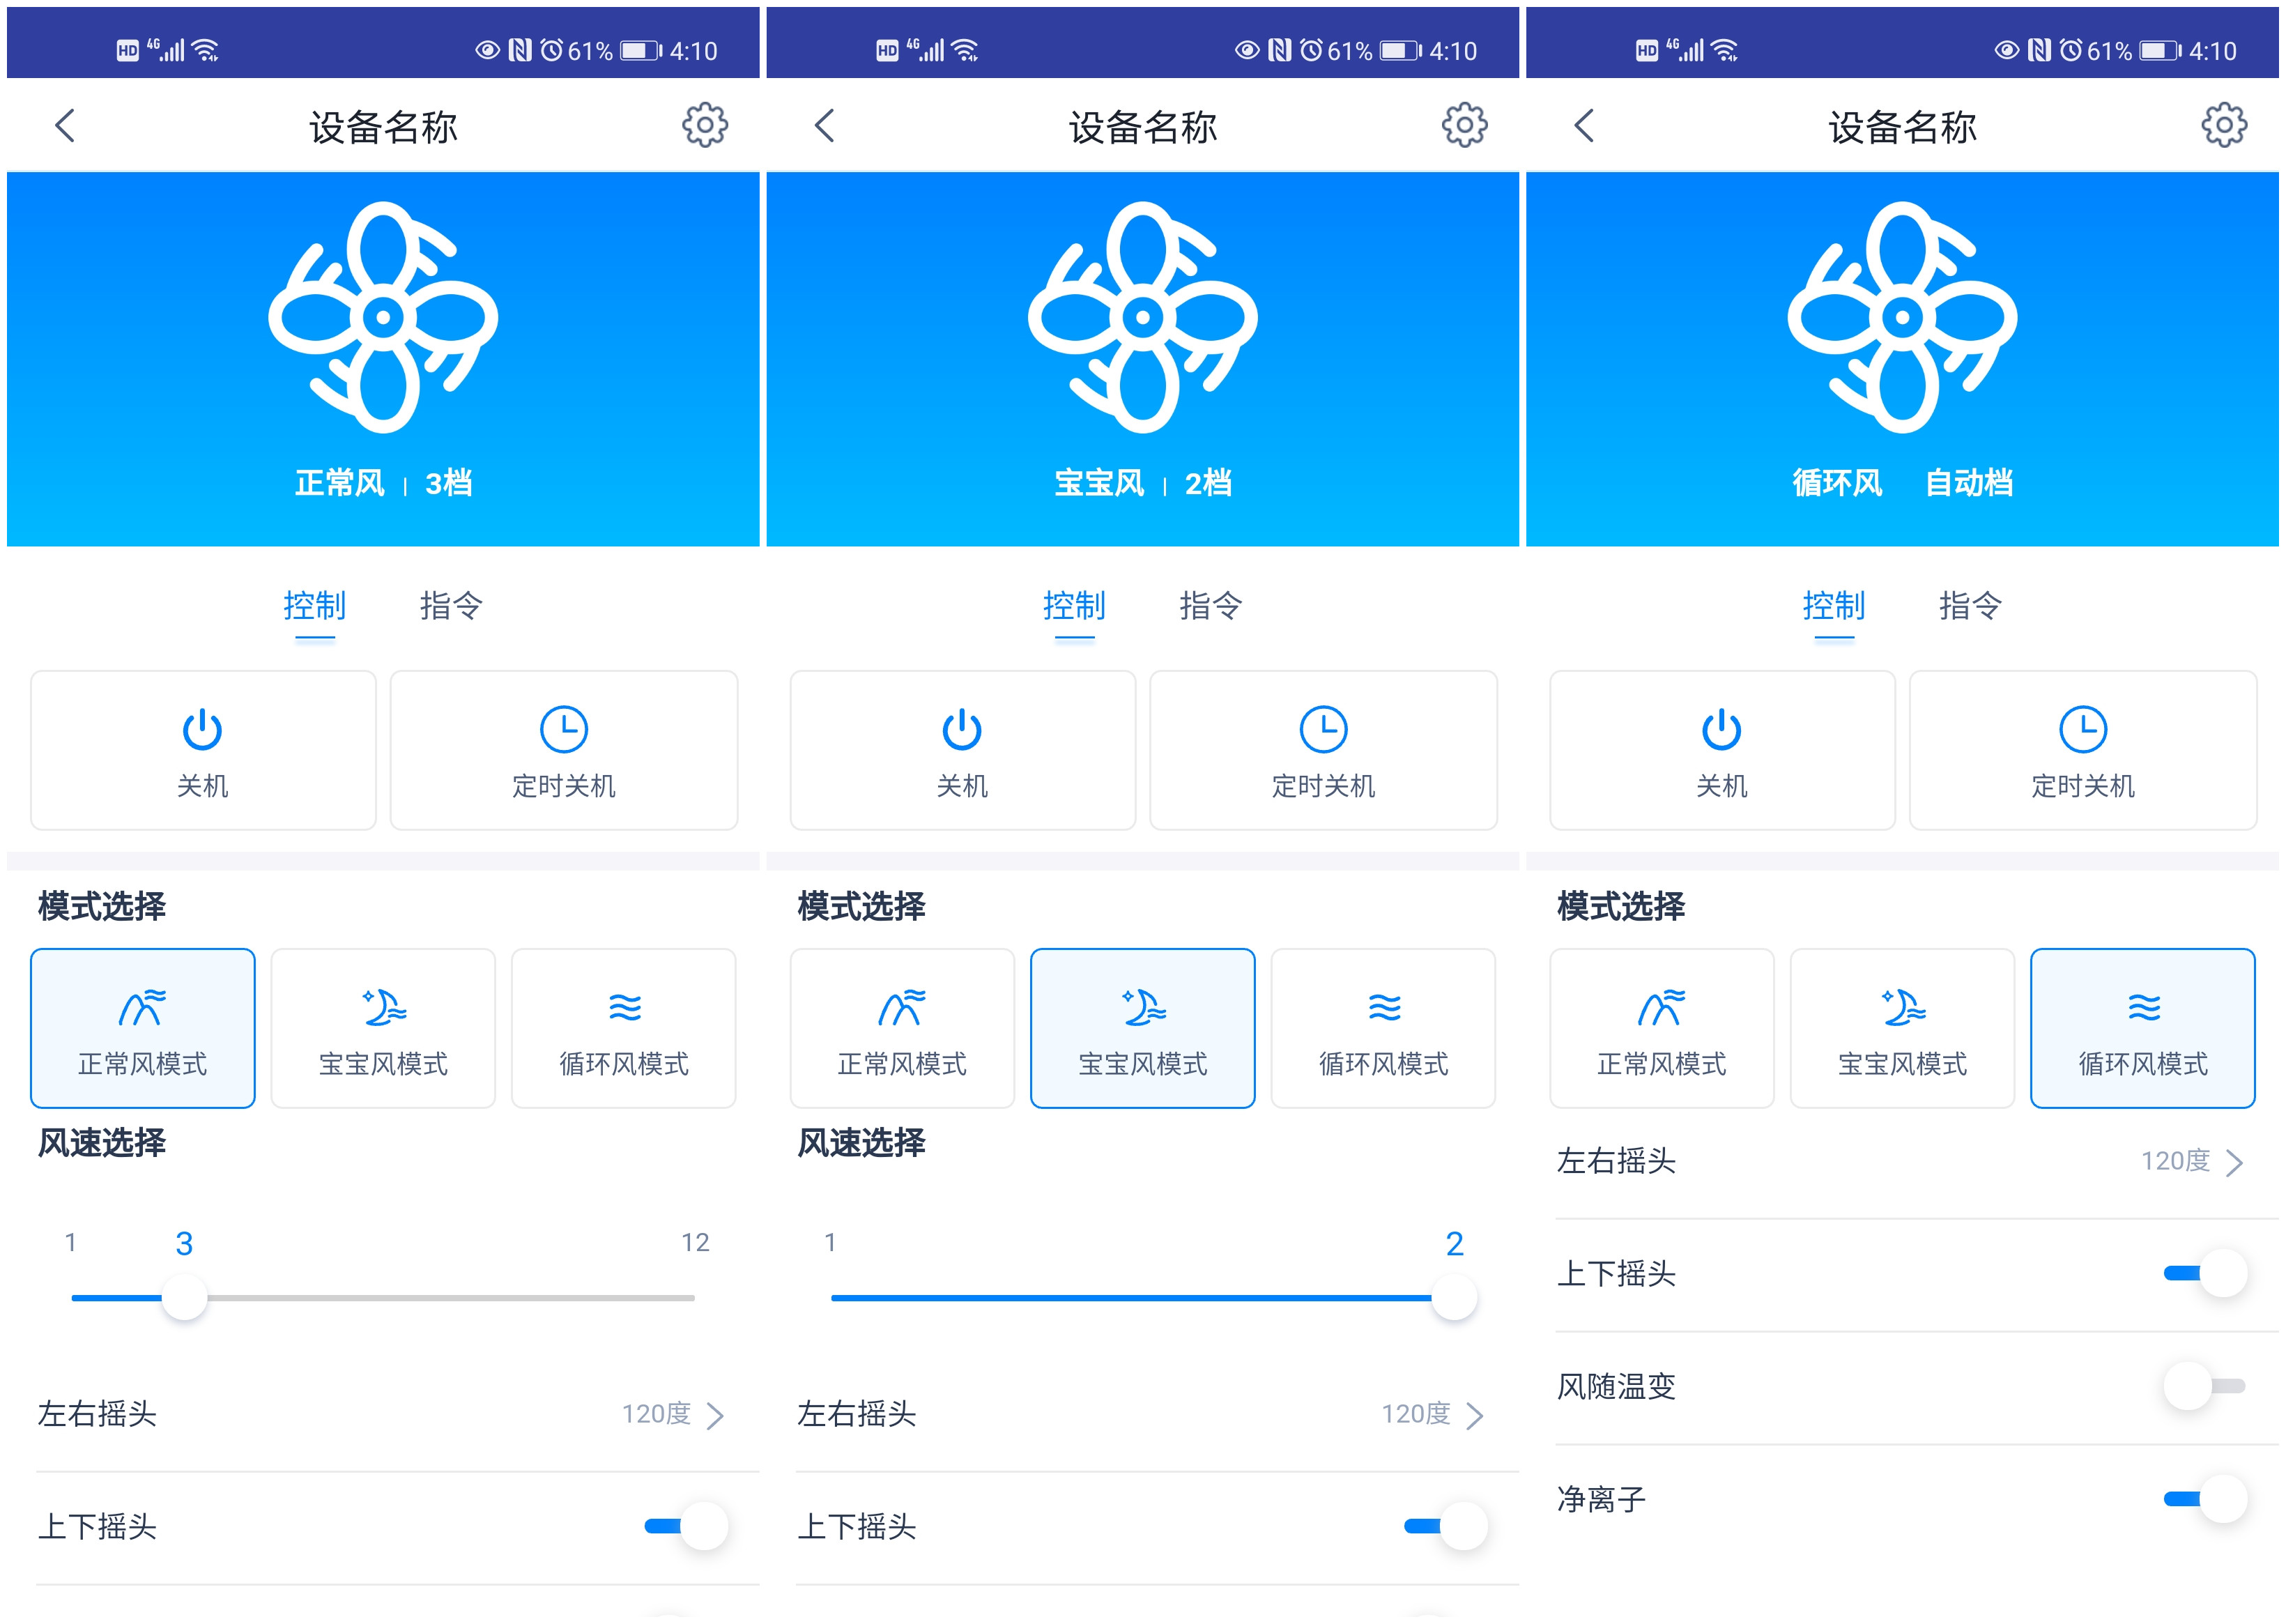This screenshot has height=1624, width=2286.
Task: Select 正常风模式 in left screen
Action: coord(143,1028)
